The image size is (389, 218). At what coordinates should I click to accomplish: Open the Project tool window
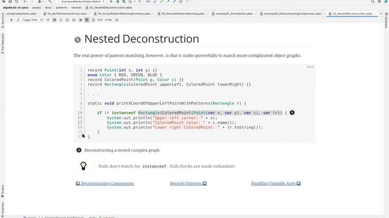click(2, 191)
